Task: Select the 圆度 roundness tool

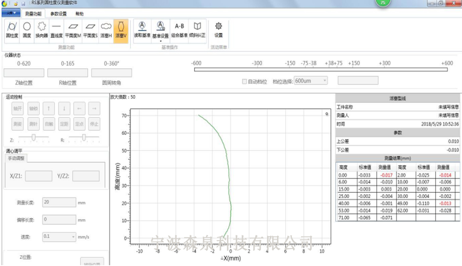Action: click(27, 30)
